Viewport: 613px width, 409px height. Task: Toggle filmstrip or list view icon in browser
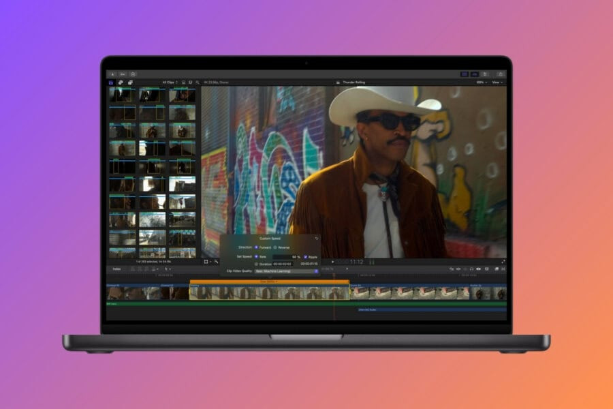point(191,82)
